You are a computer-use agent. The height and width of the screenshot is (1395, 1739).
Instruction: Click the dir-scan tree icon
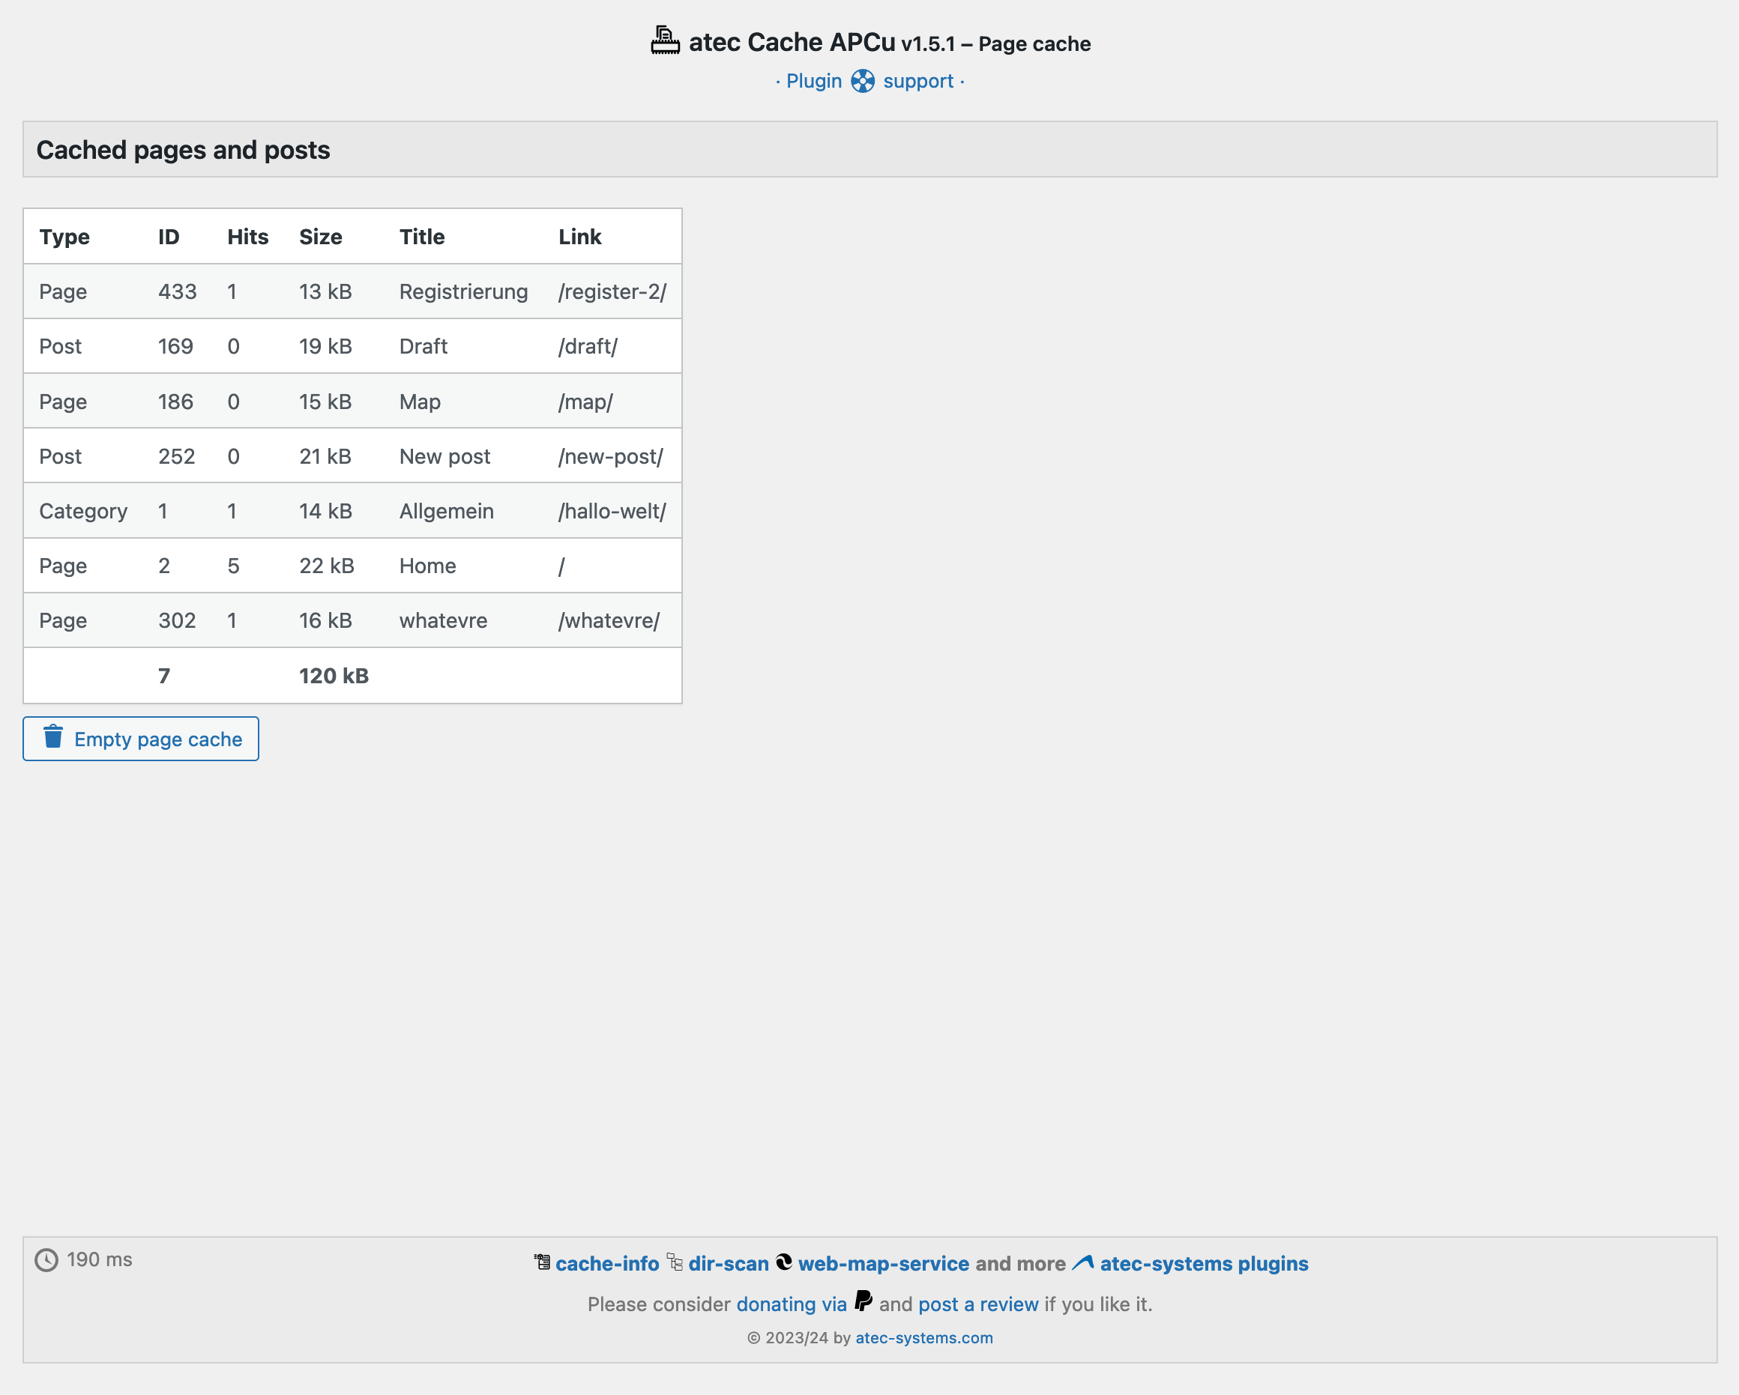675,1262
